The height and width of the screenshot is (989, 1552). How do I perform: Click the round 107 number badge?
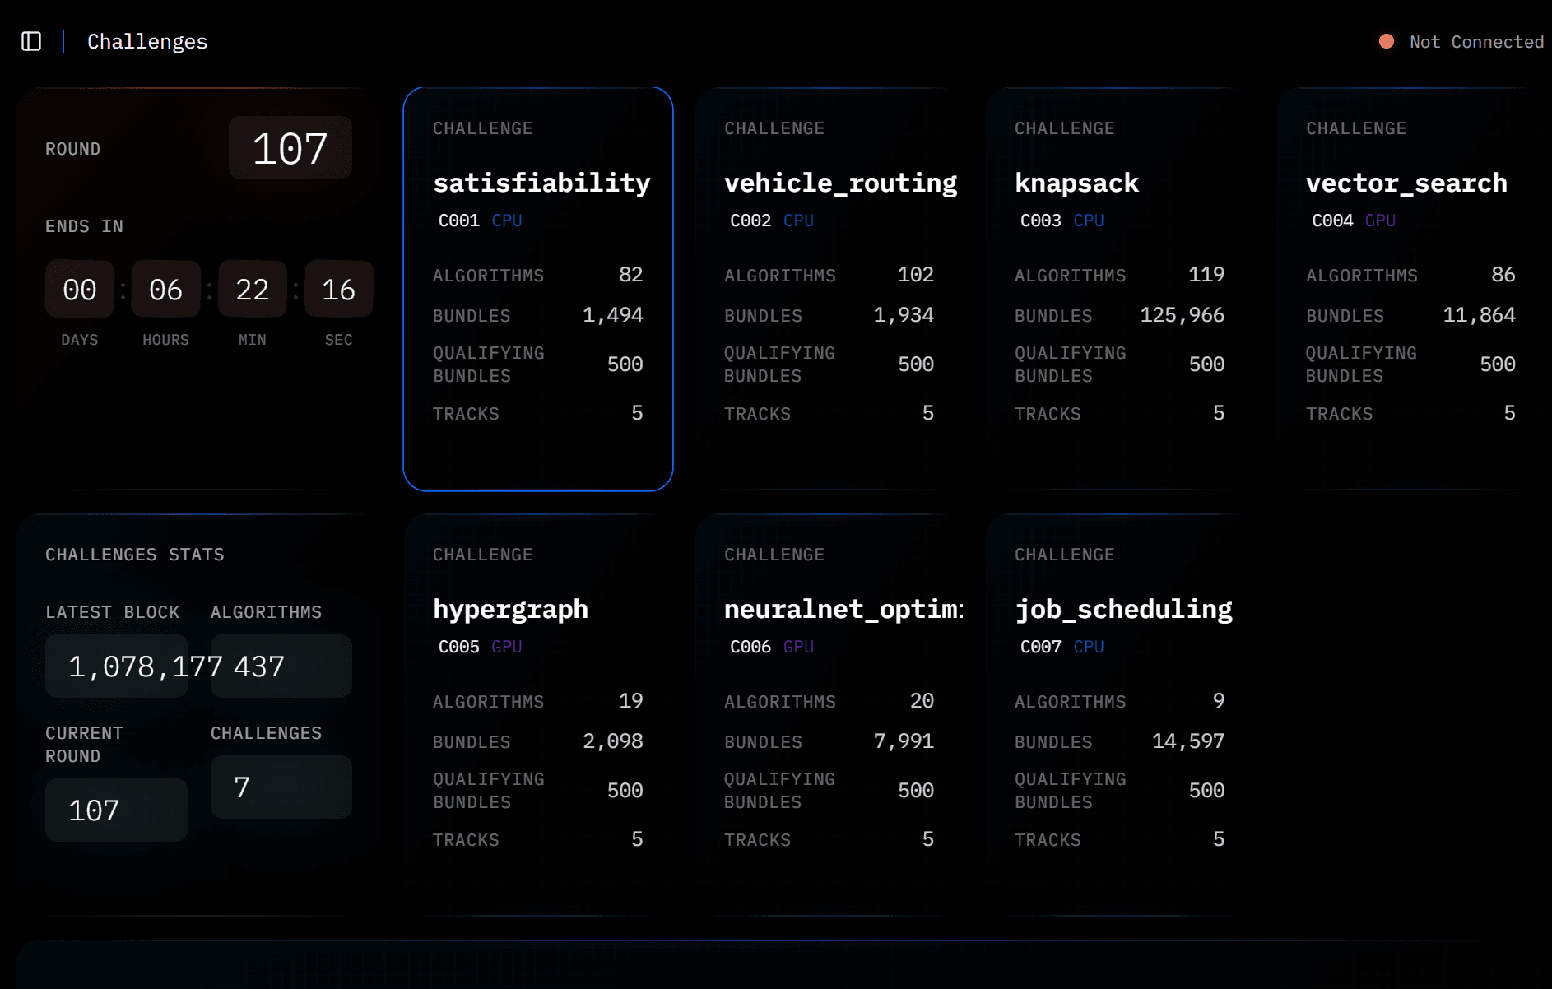pyautogui.click(x=290, y=149)
